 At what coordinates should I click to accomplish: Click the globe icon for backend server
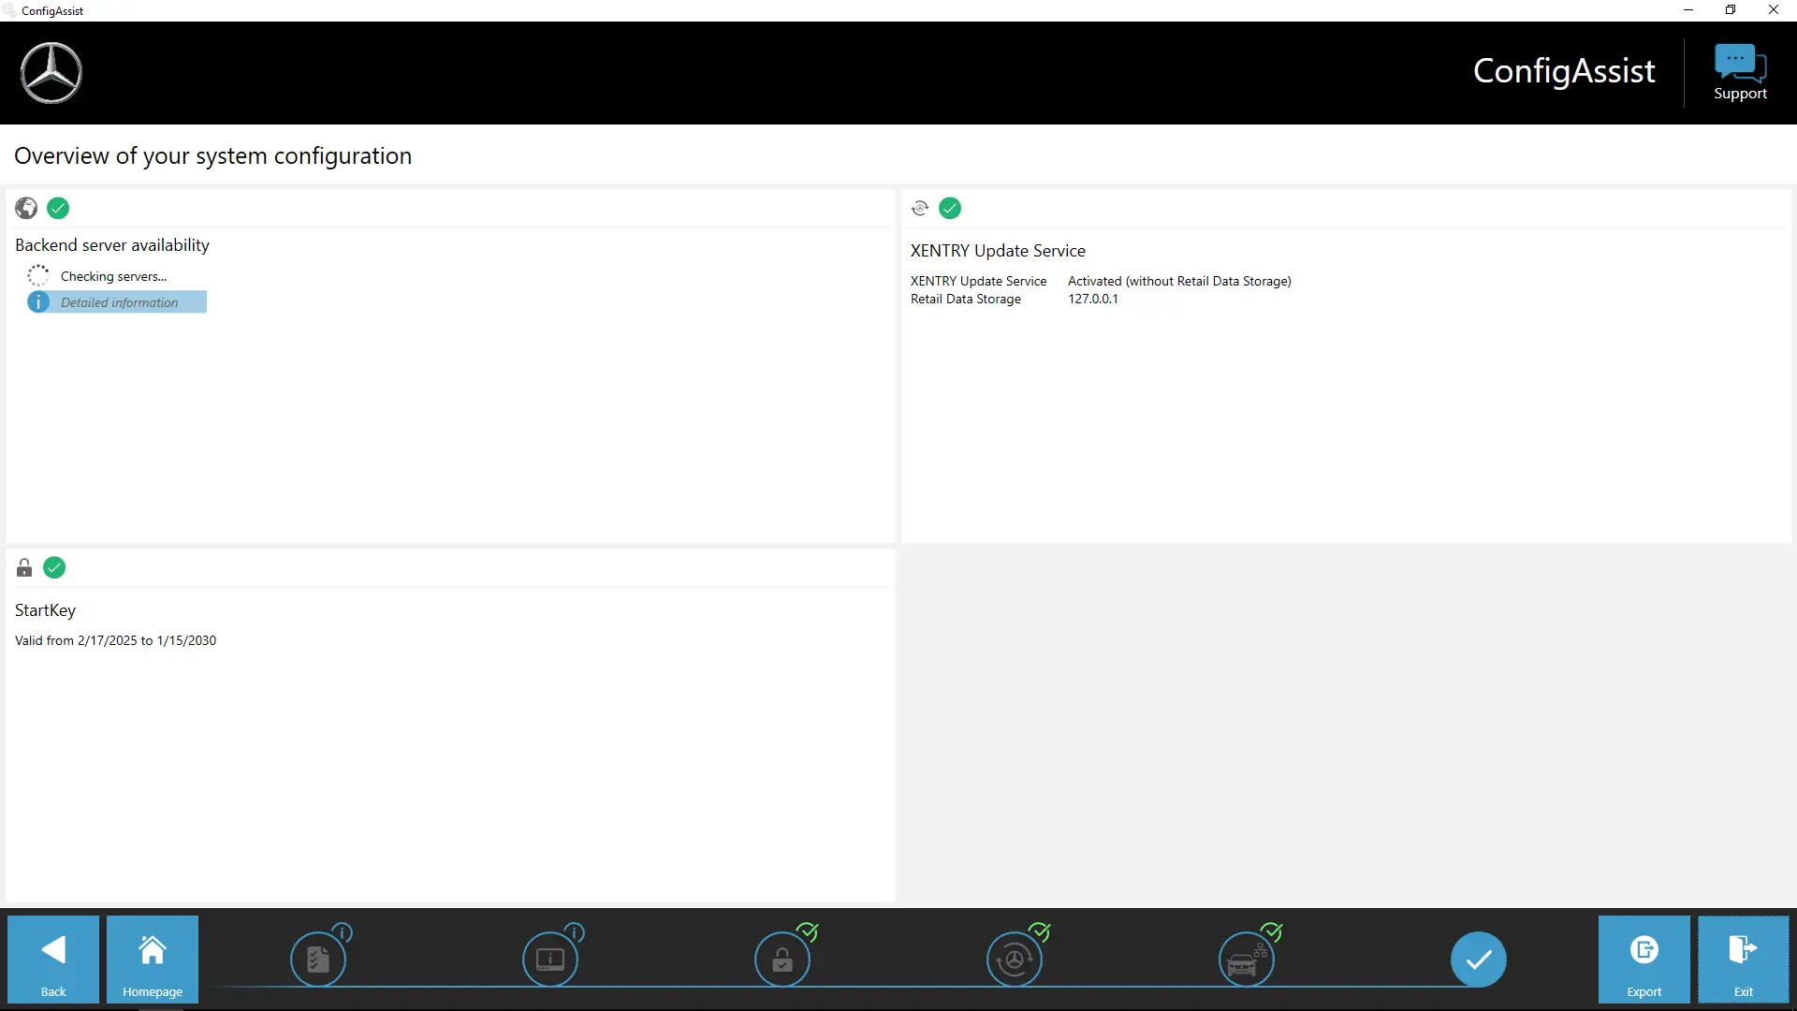26,208
